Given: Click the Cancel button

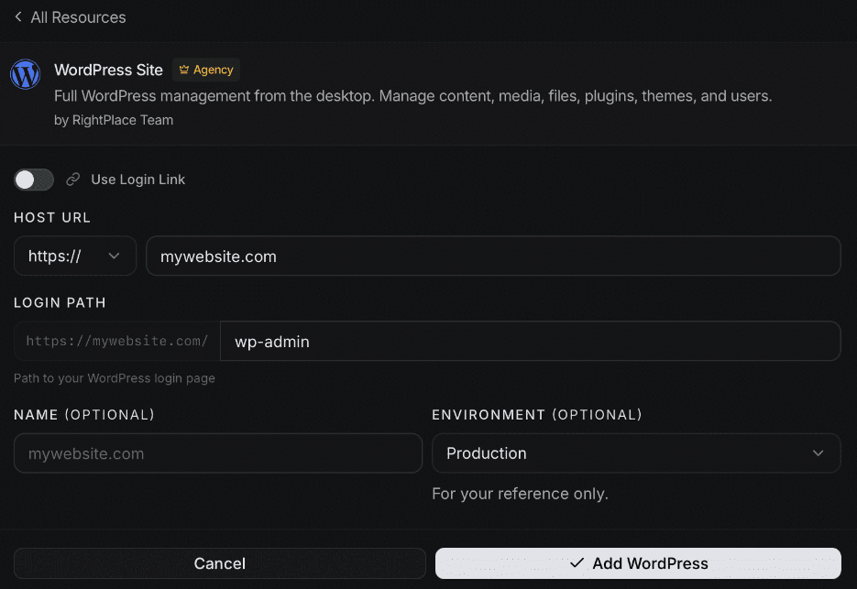Looking at the screenshot, I should [220, 563].
